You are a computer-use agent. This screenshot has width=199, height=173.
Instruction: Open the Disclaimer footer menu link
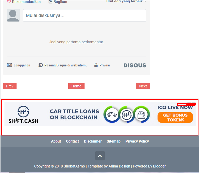pyautogui.click(x=93, y=141)
